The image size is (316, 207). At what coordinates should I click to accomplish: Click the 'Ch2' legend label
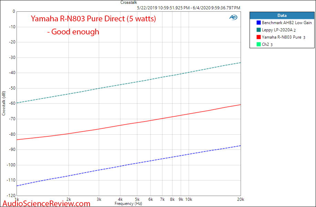click(x=265, y=44)
